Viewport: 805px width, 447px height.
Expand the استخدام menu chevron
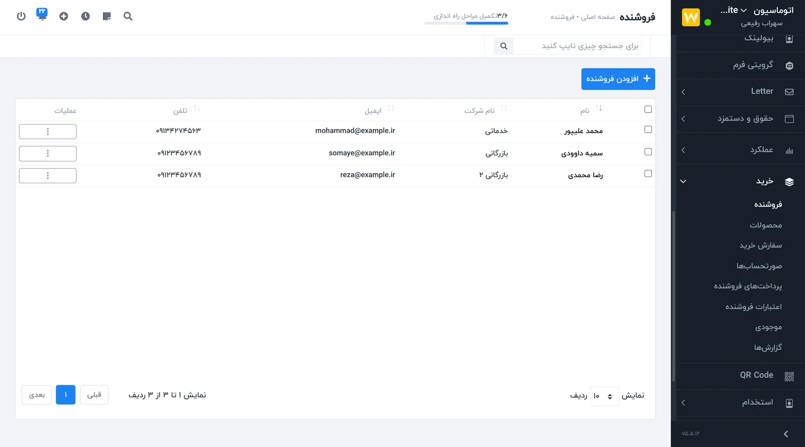click(x=683, y=403)
